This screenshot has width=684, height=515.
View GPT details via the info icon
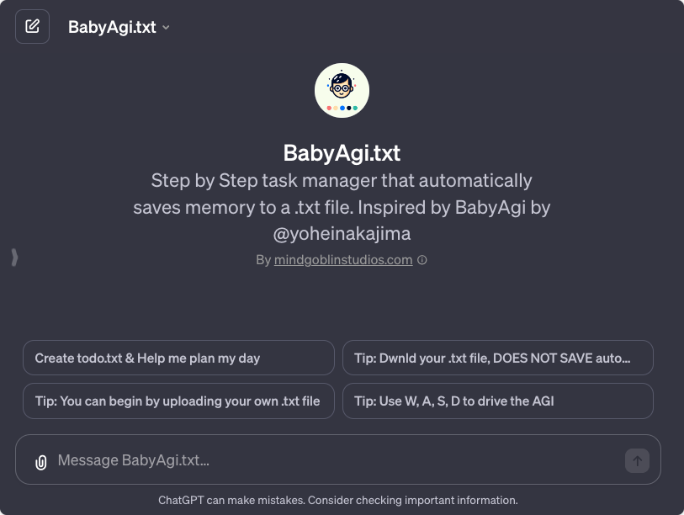coord(422,260)
